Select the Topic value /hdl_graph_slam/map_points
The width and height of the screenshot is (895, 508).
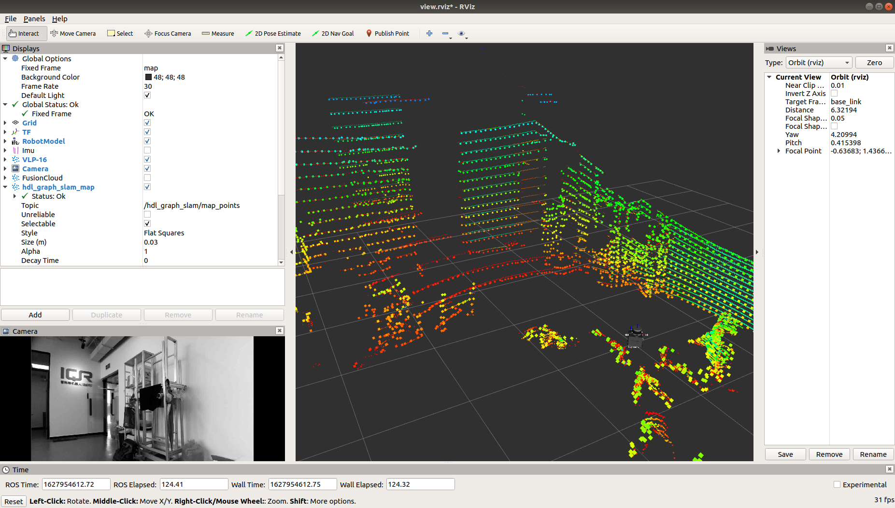pos(192,205)
